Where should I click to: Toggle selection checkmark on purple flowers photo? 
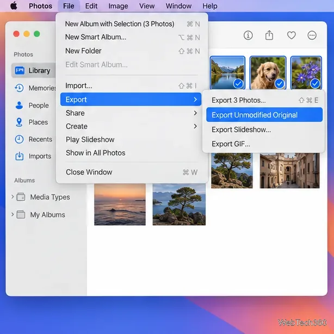[315, 84]
